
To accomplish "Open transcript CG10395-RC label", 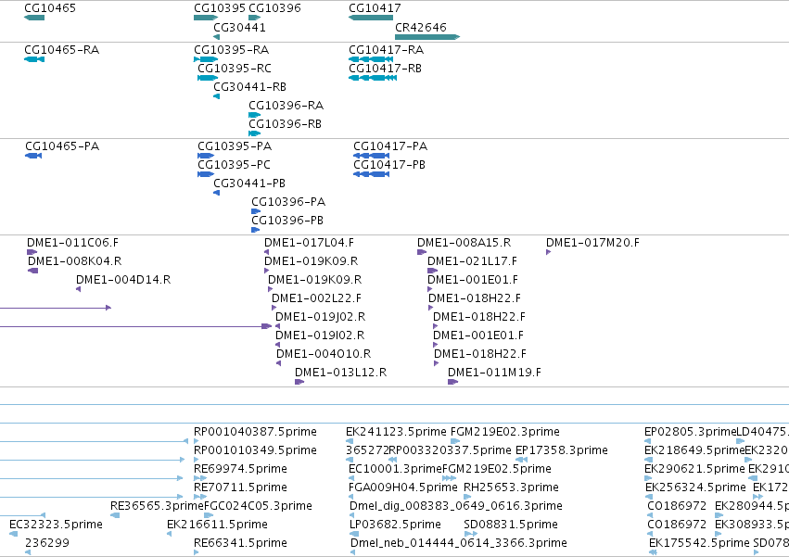I will (x=235, y=68).
